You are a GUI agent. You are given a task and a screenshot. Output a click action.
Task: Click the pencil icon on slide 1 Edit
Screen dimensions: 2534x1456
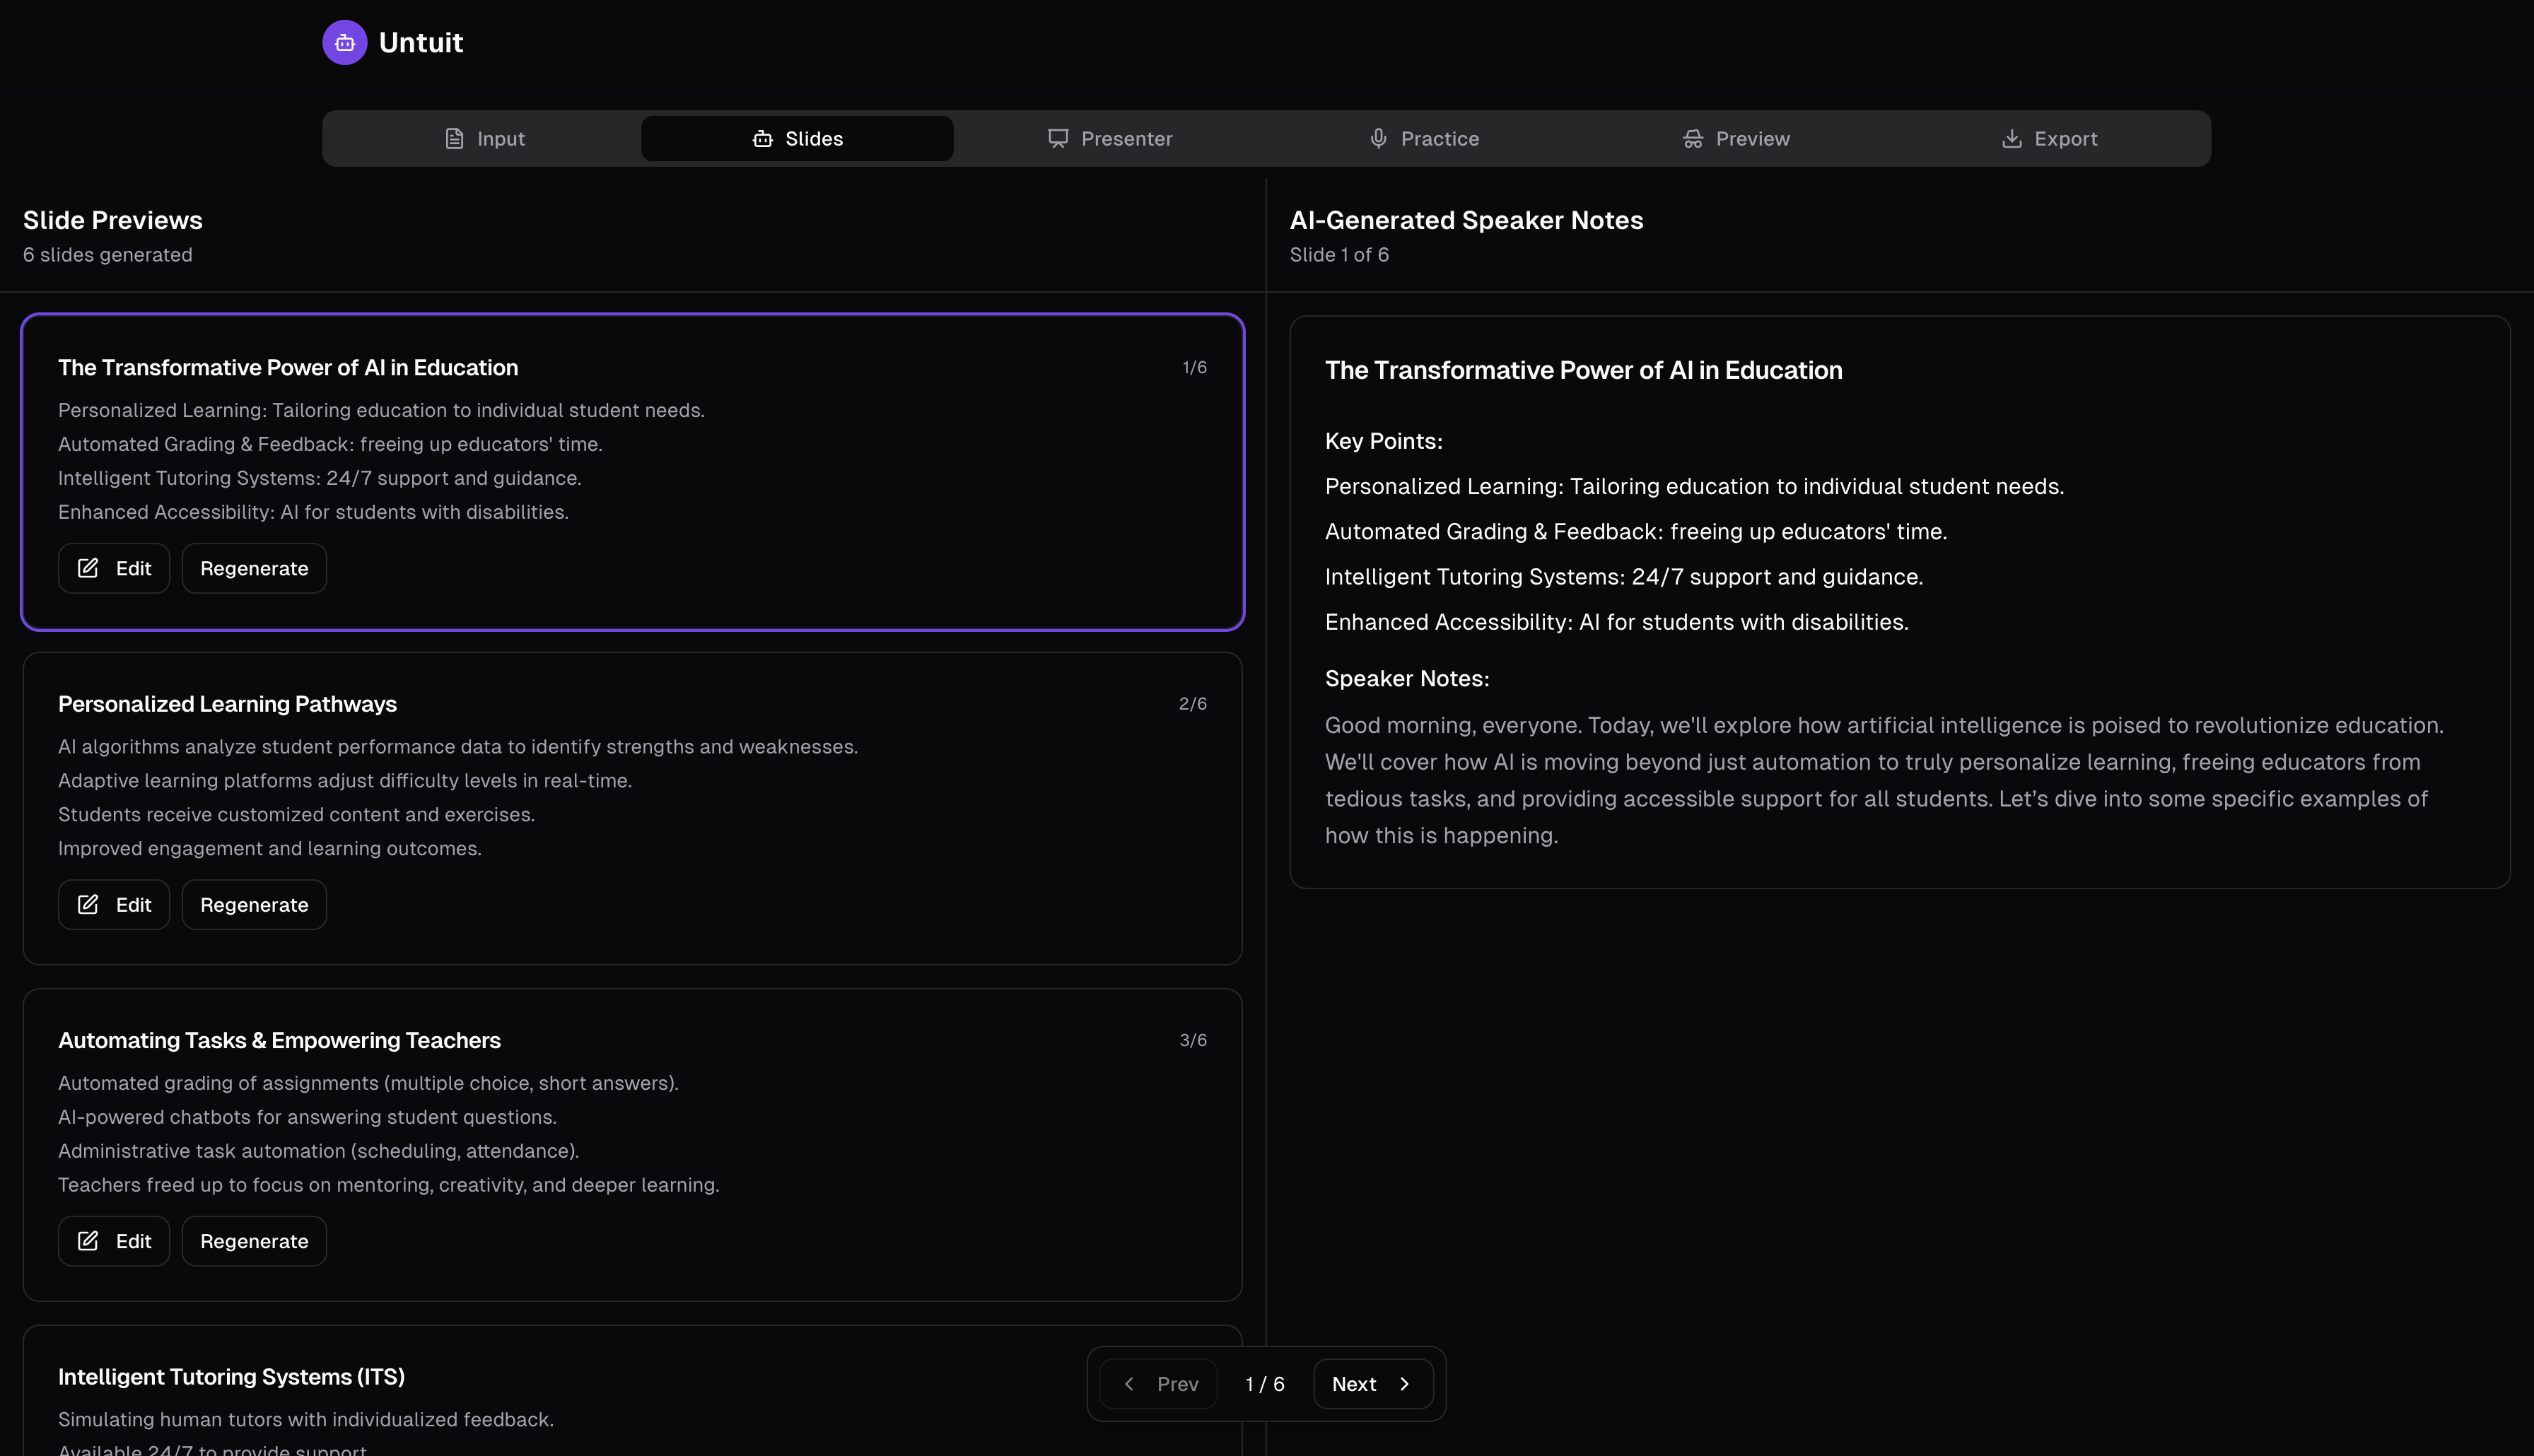88,568
